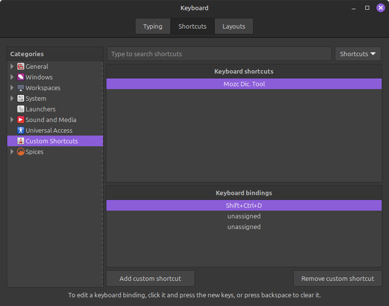Select the Launchers category icon
The width and height of the screenshot is (389, 306).
pyautogui.click(x=21, y=109)
